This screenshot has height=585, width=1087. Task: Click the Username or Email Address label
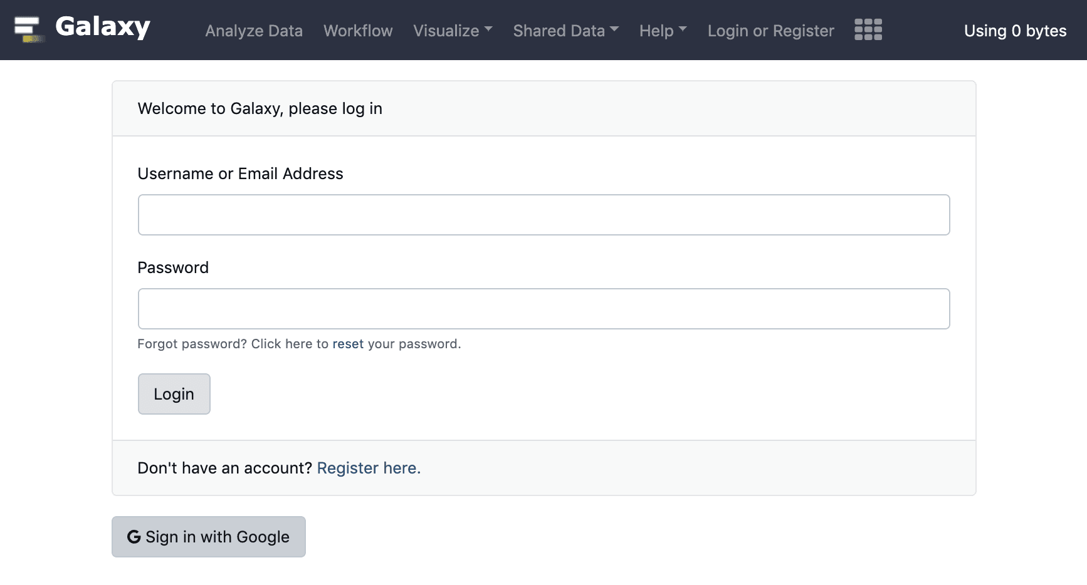(x=240, y=173)
